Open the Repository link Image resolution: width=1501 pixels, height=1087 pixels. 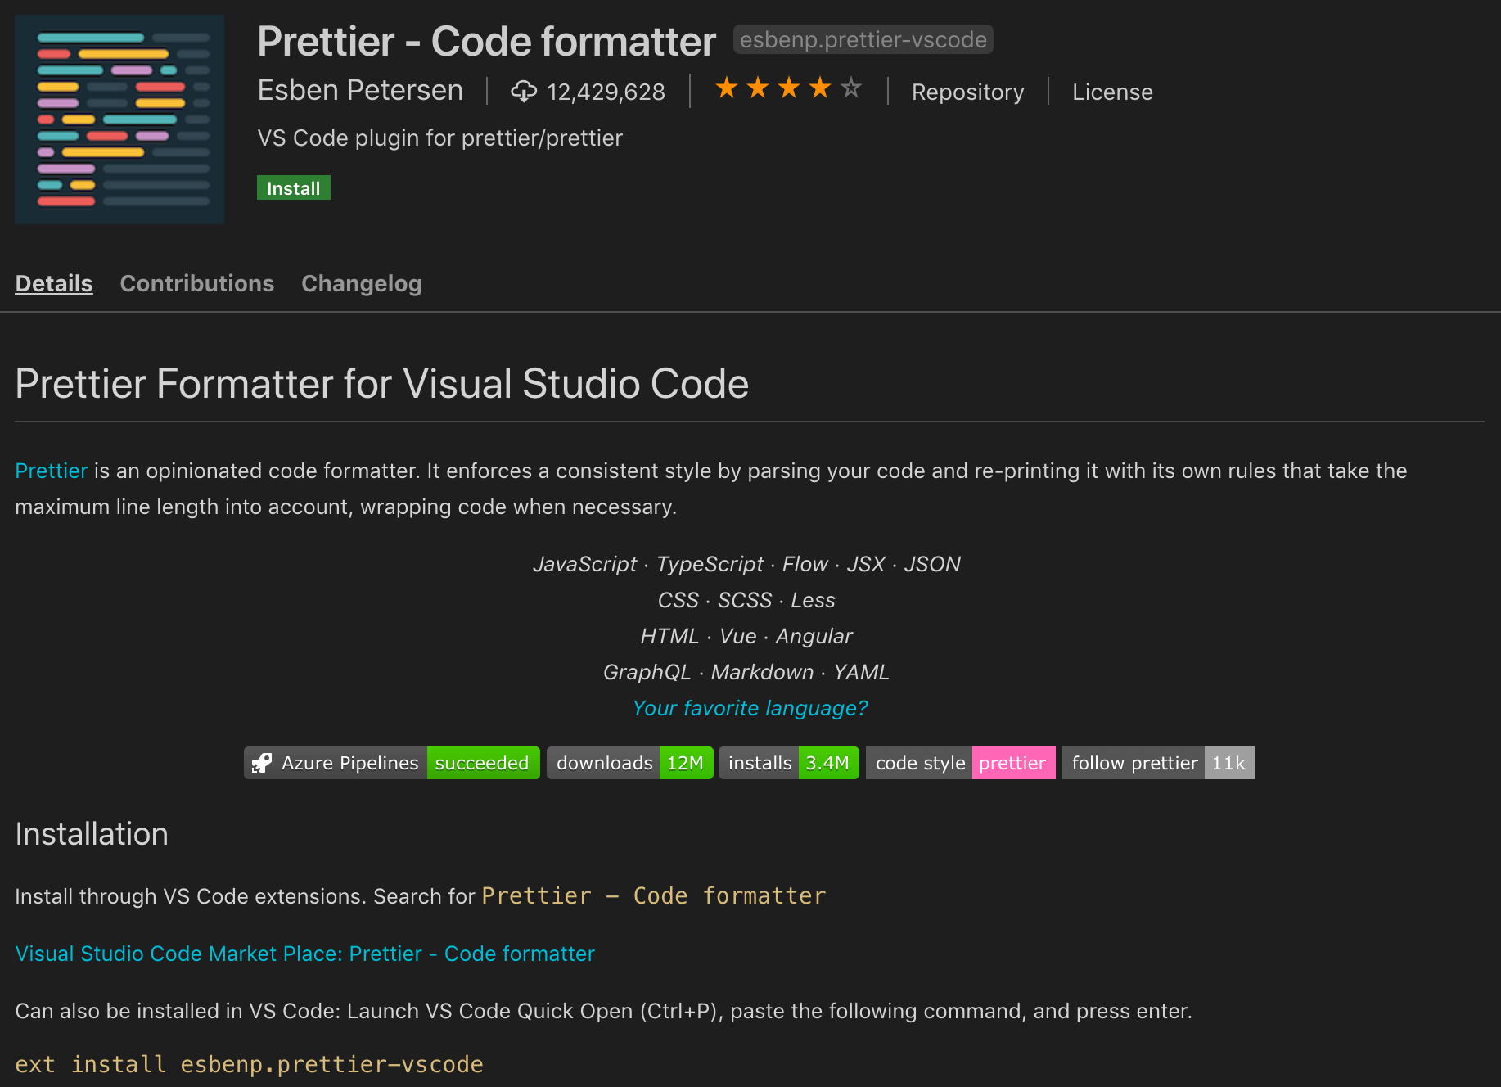[967, 92]
